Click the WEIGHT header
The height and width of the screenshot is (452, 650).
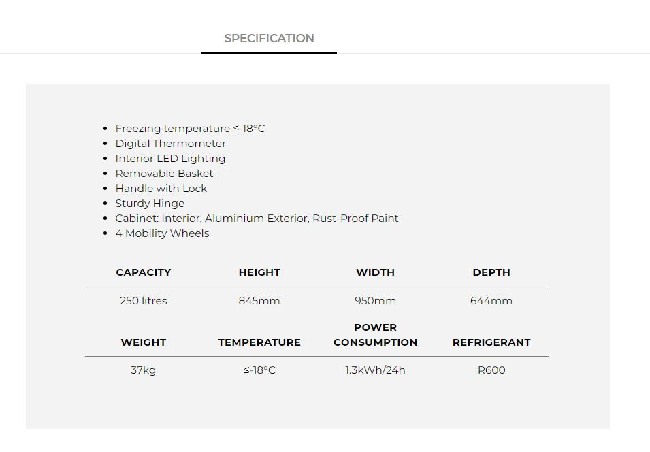(x=144, y=342)
